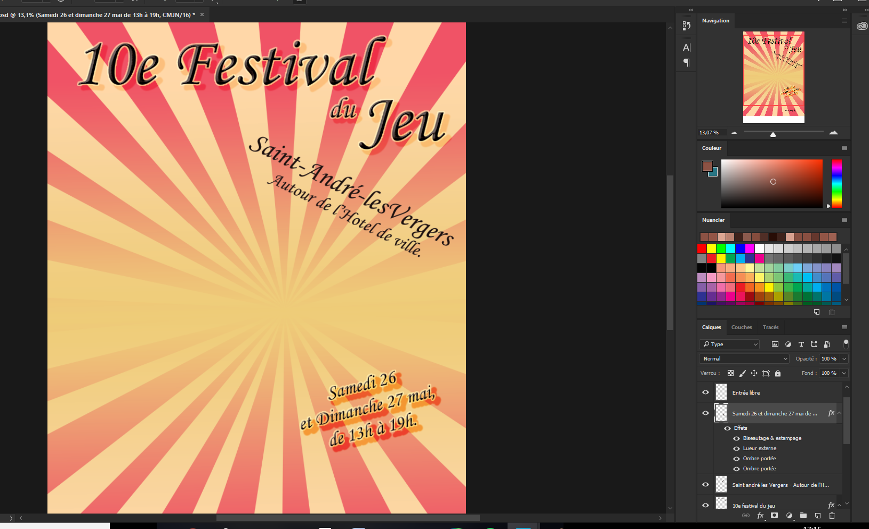Open the blend mode dropdown showing Normal
Image resolution: width=869 pixels, height=529 pixels.
click(x=744, y=358)
